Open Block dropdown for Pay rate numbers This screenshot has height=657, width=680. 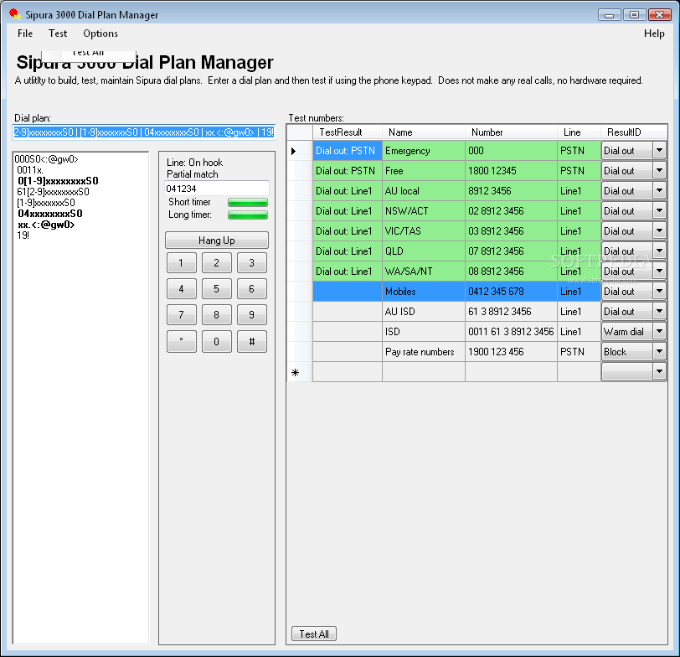(x=659, y=351)
